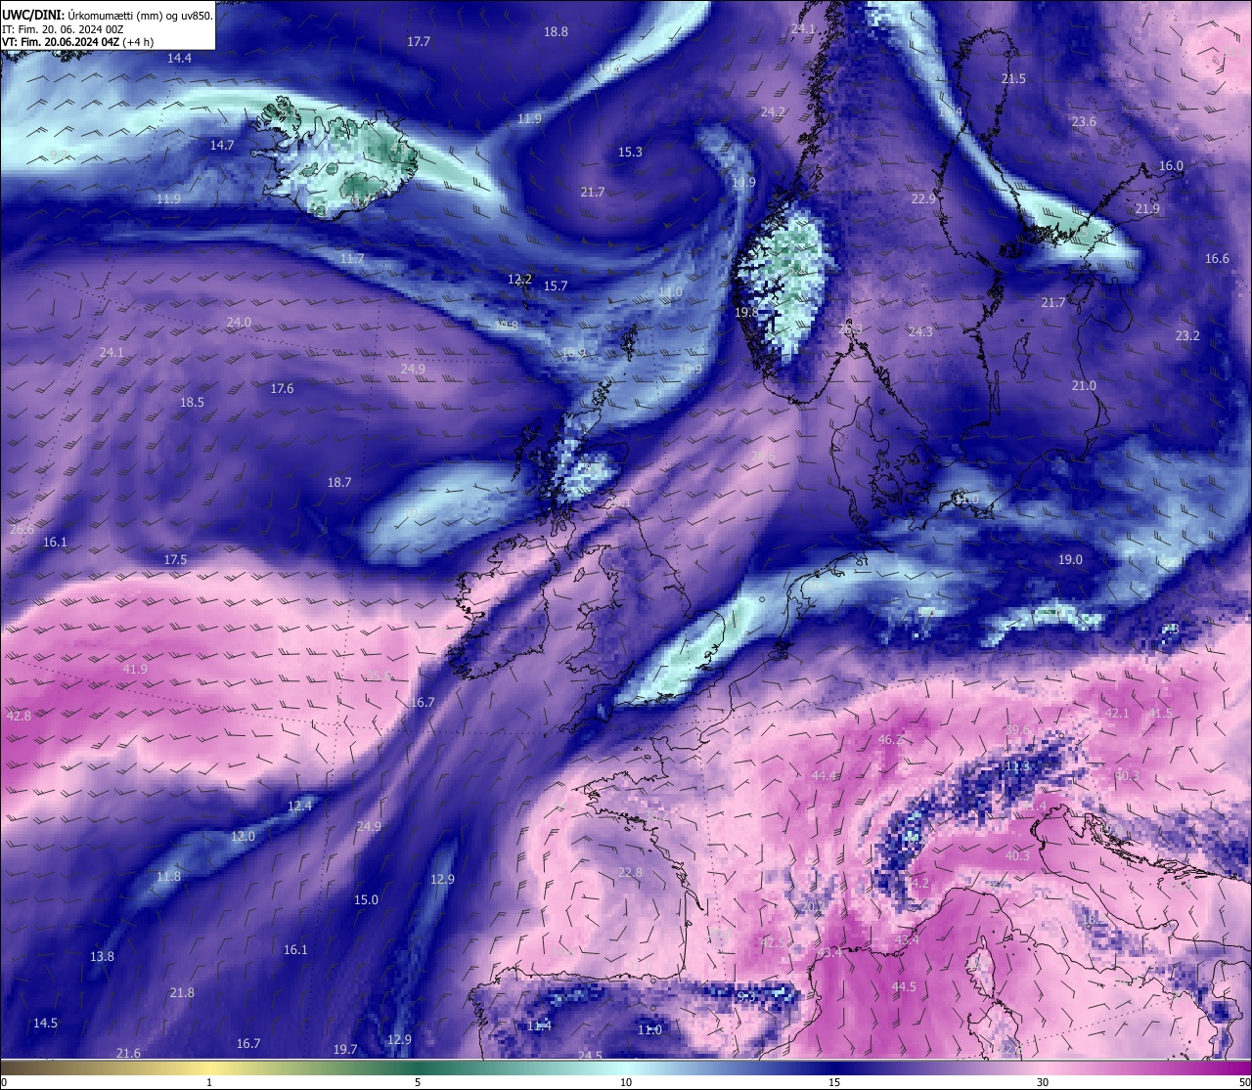Click the 18.8 value at the top
The width and height of the screenshot is (1252, 1090).
pyautogui.click(x=556, y=31)
